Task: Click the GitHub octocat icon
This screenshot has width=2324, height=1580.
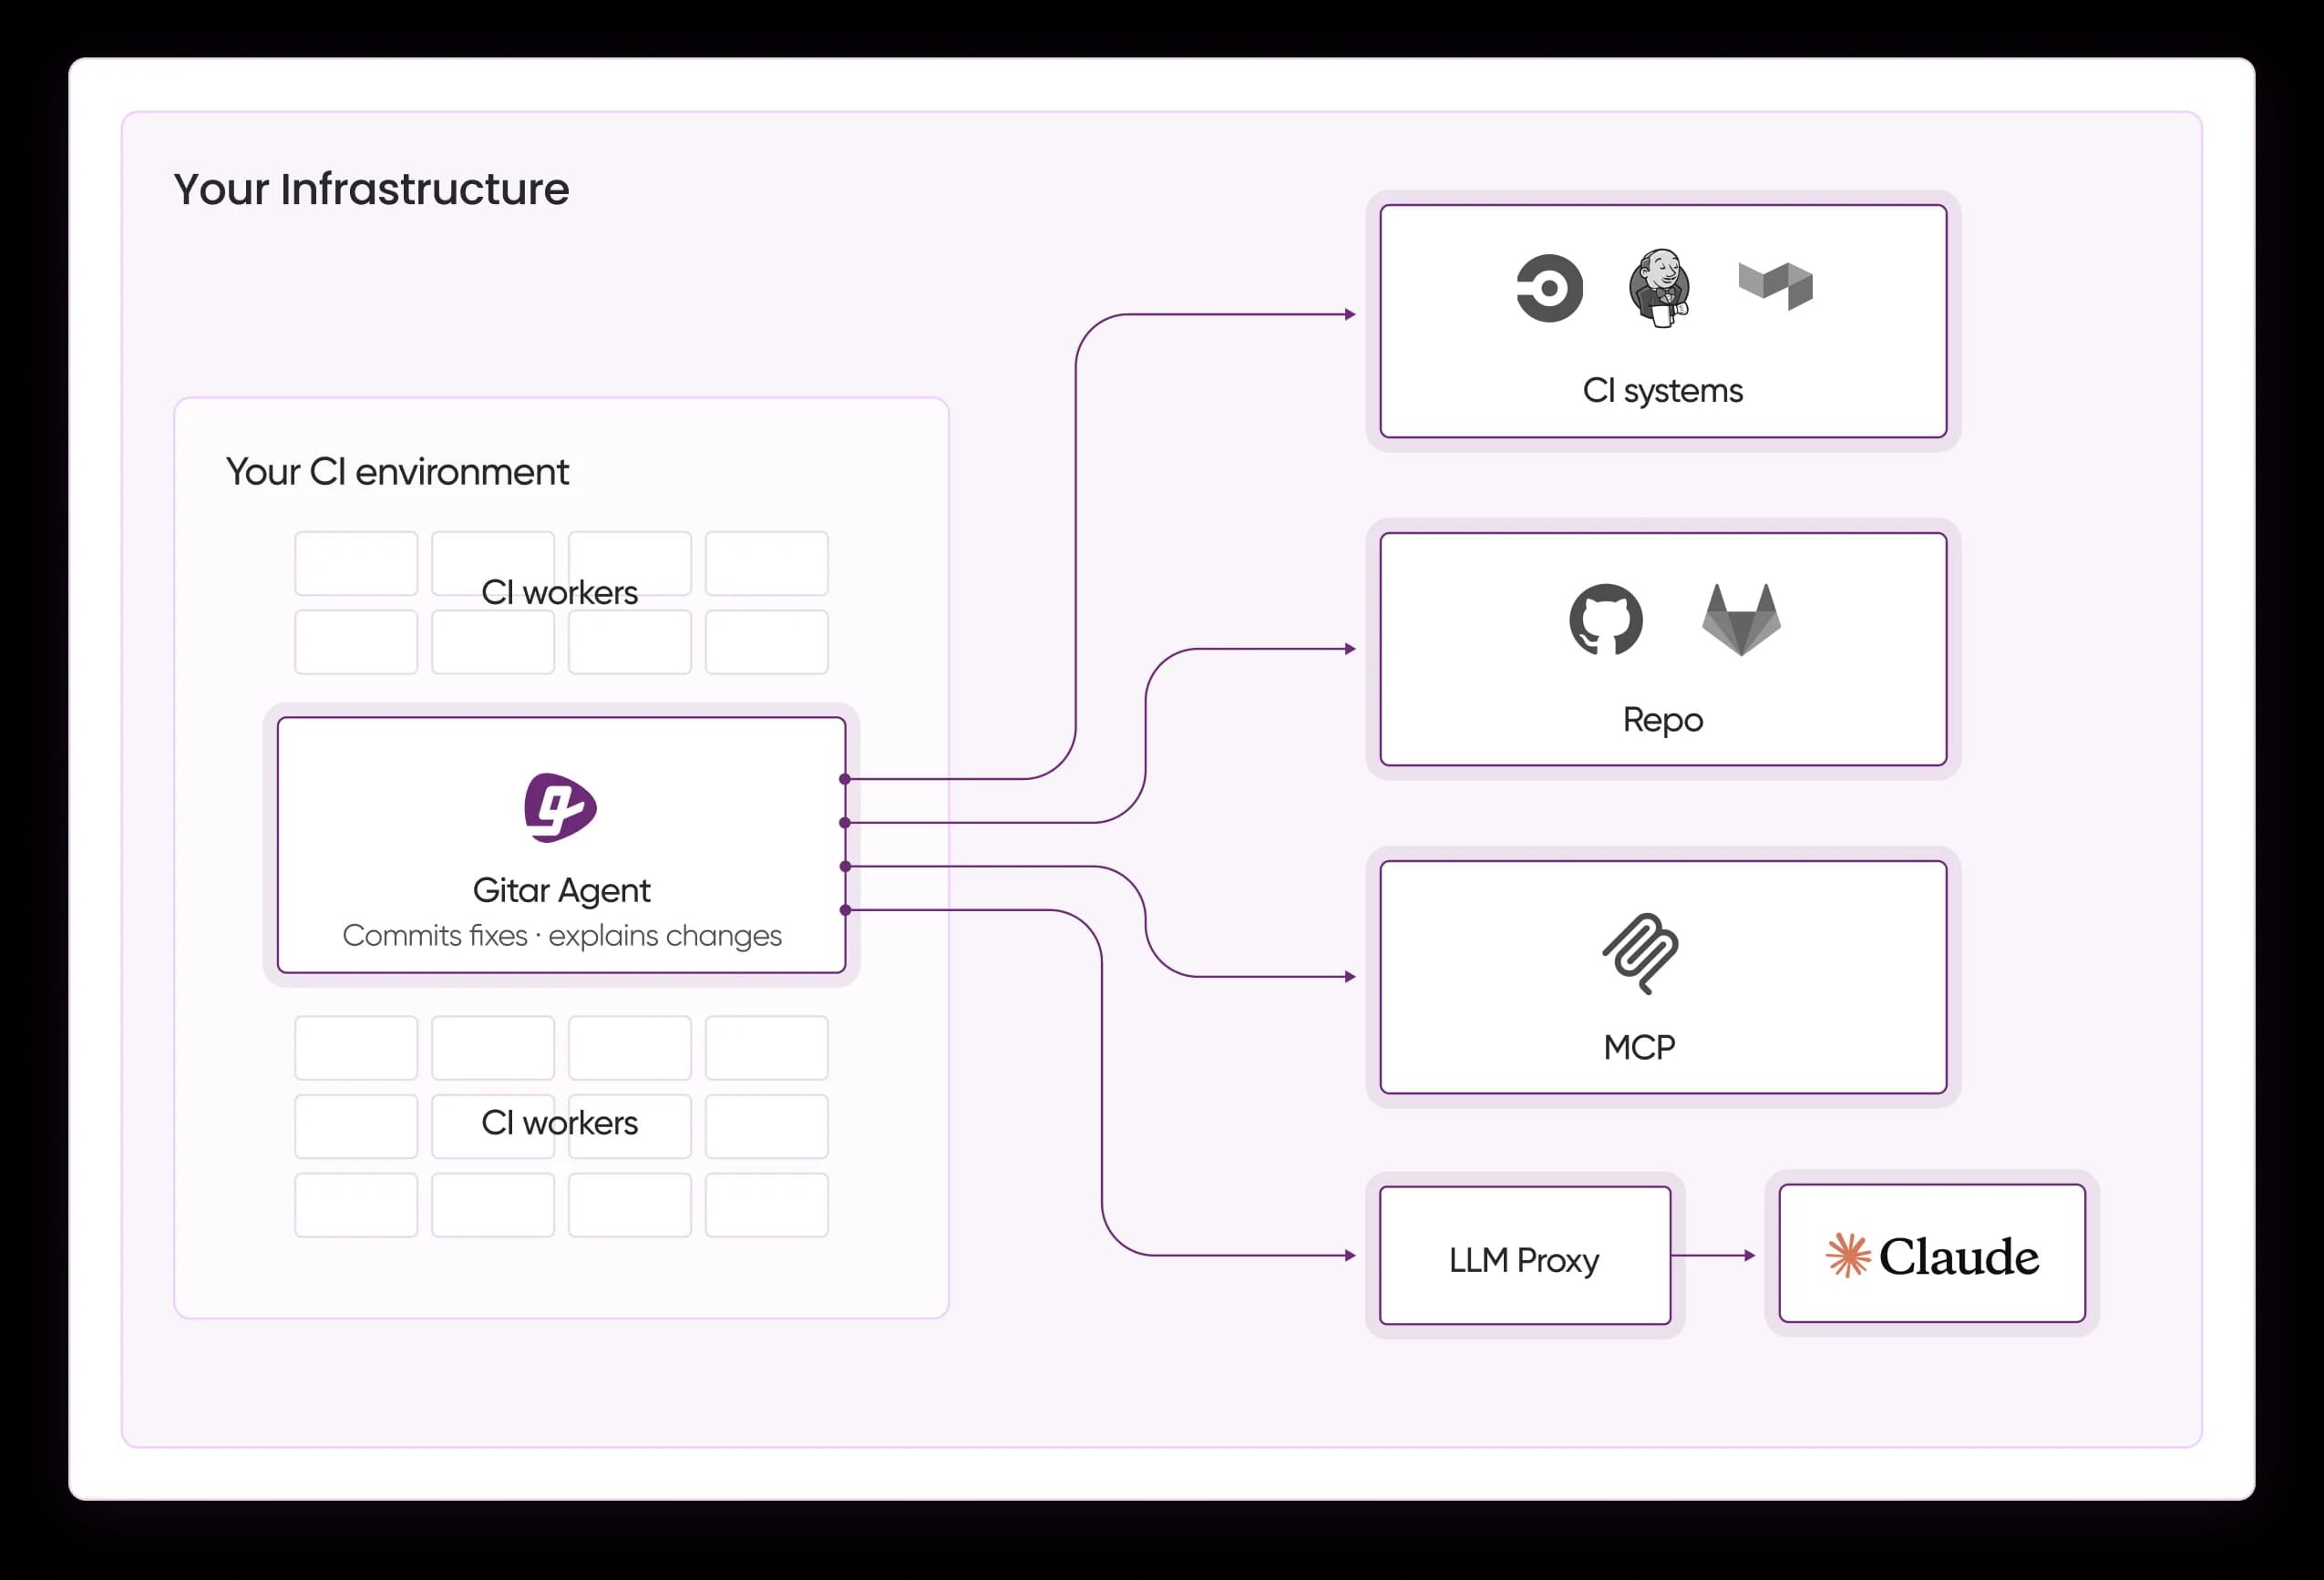Action: [1609, 620]
